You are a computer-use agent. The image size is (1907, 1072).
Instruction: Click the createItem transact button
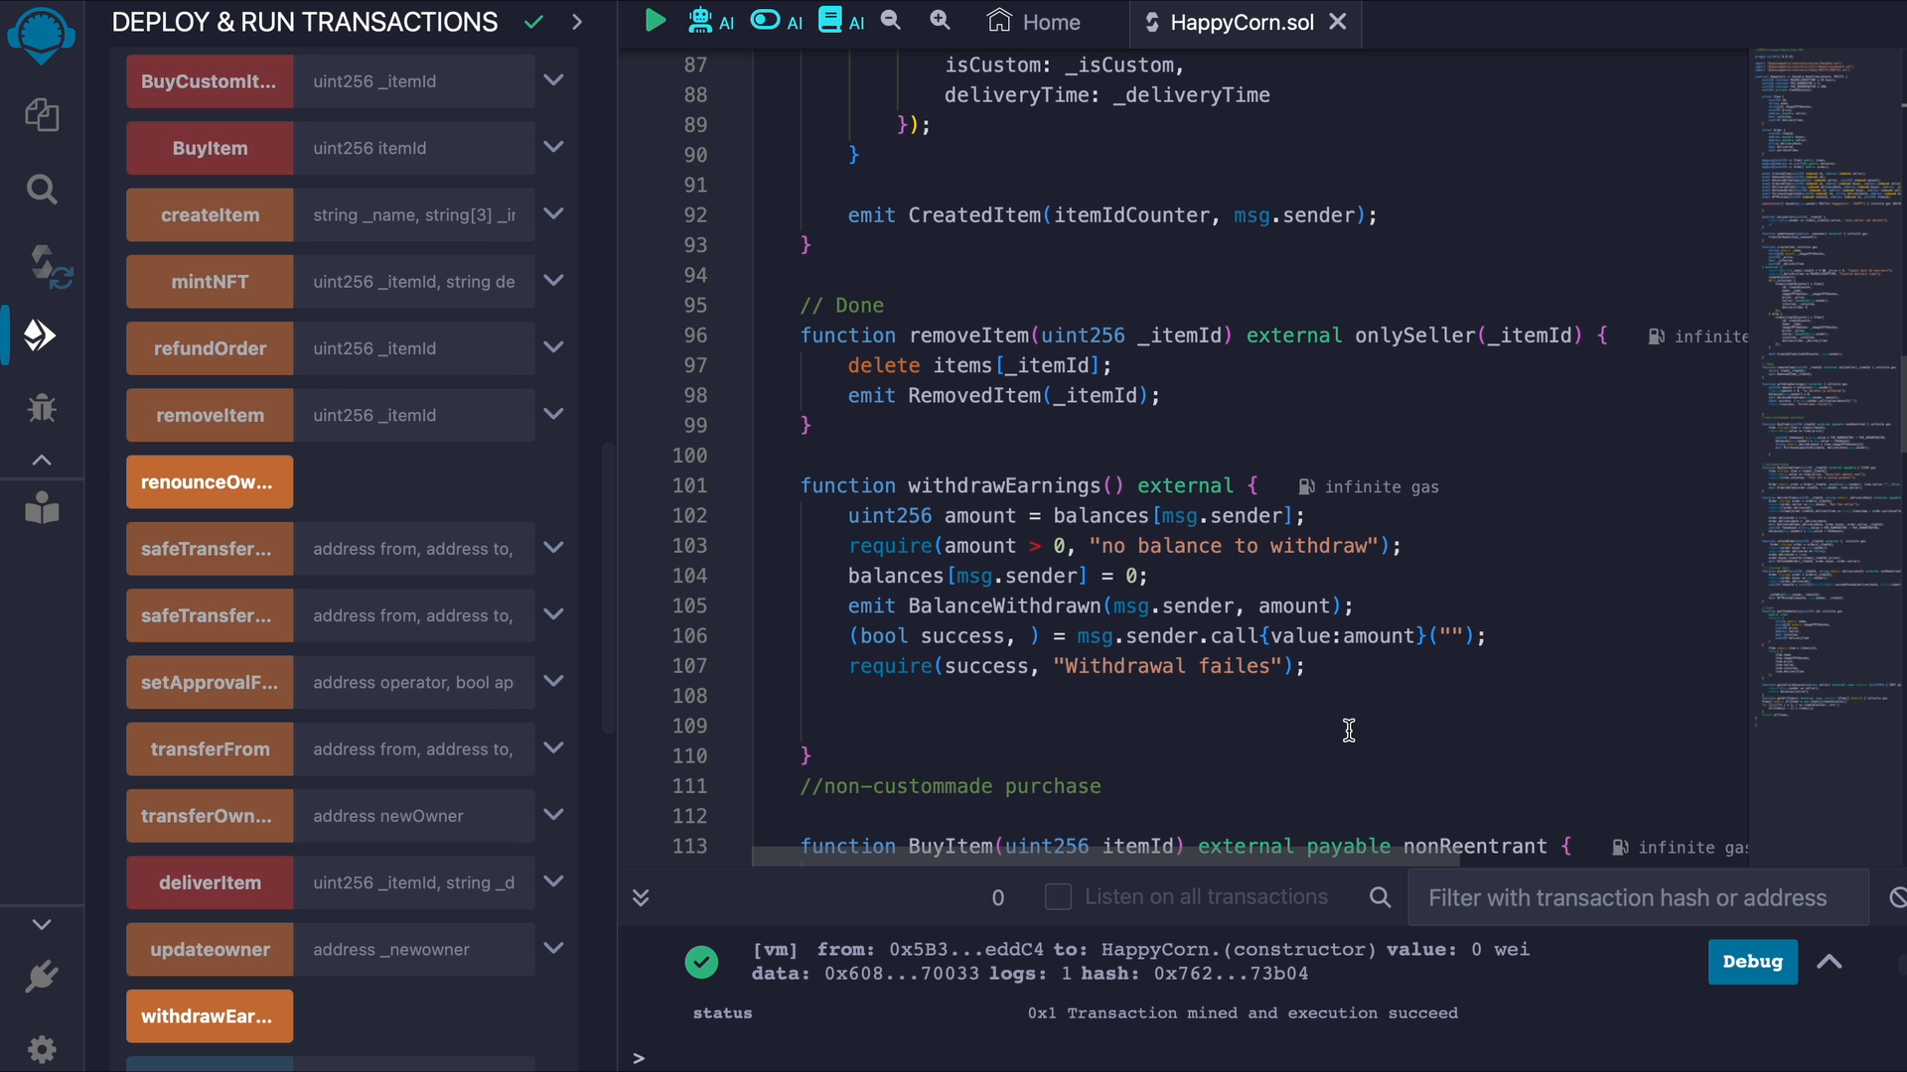pos(210,214)
